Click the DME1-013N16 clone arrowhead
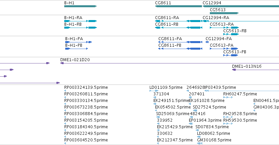This screenshot has height=145, width=279. (234, 70)
